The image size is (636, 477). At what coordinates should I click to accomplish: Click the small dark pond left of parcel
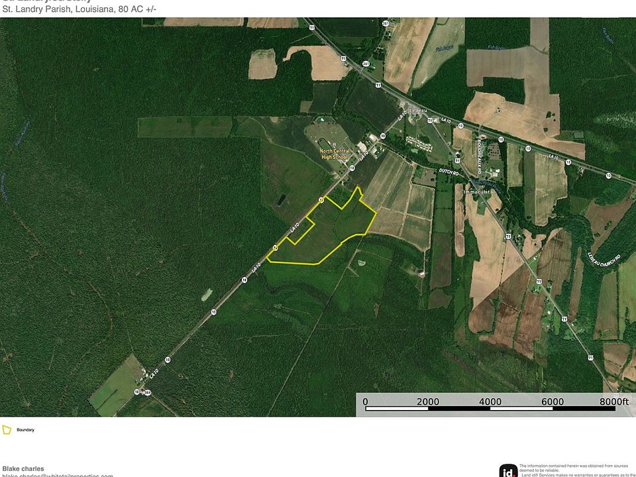coord(280,199)
